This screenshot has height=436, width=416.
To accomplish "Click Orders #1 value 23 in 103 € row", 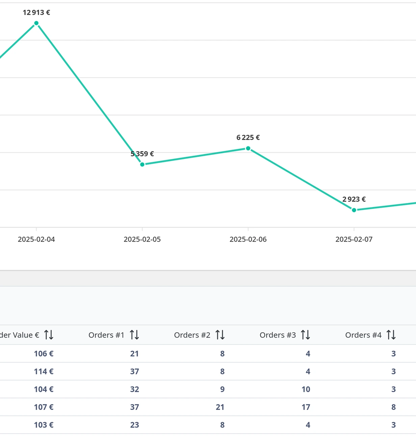I will (134, 425).
